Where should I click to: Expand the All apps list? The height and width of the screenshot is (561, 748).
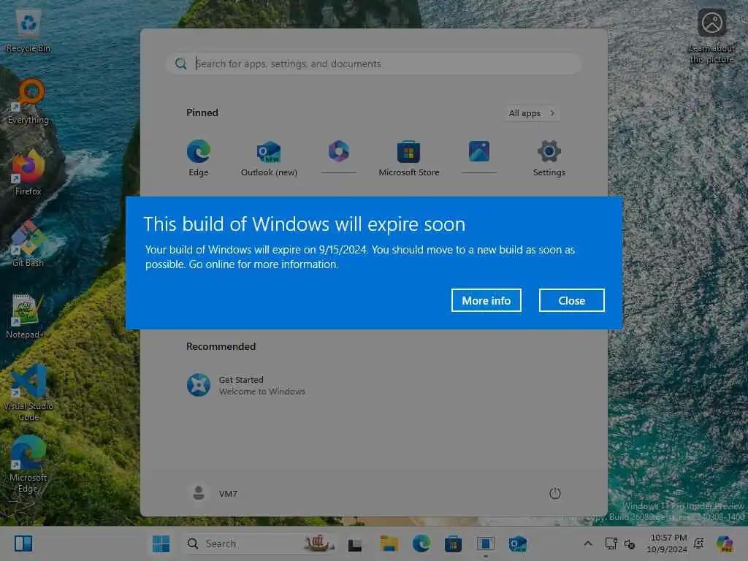point(532,113)
